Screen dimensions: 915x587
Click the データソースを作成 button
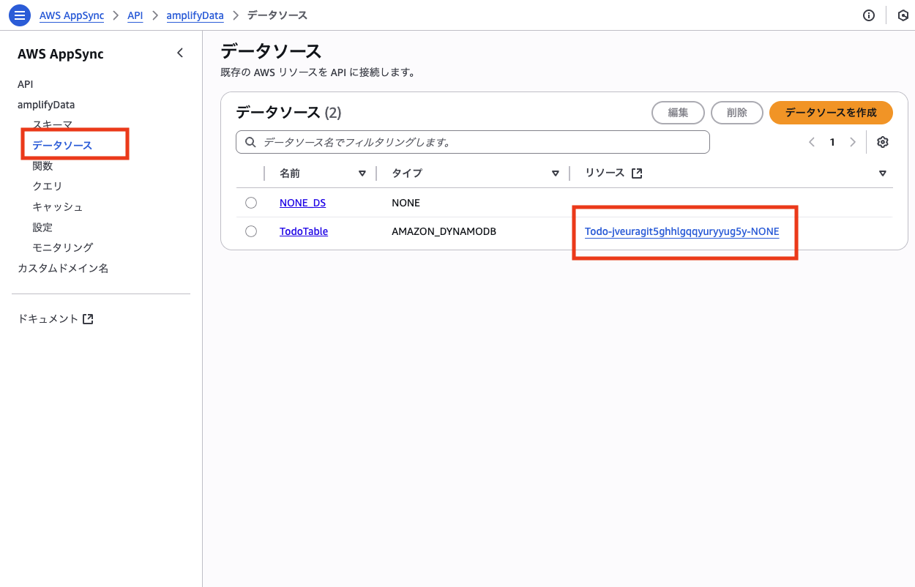[x=831, y=113]
